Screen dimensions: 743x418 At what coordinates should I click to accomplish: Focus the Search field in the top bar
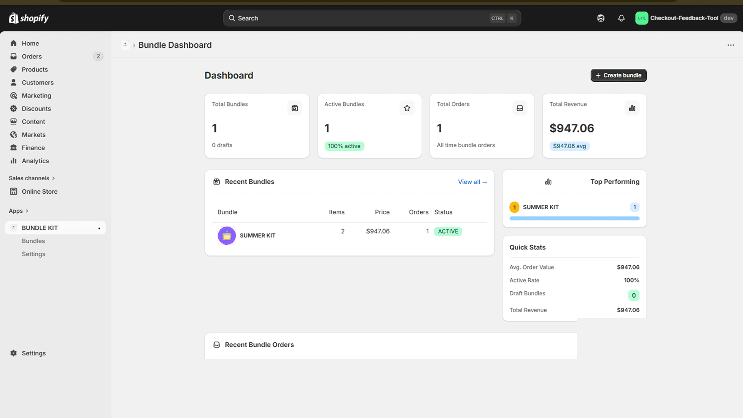click(362, 18)
